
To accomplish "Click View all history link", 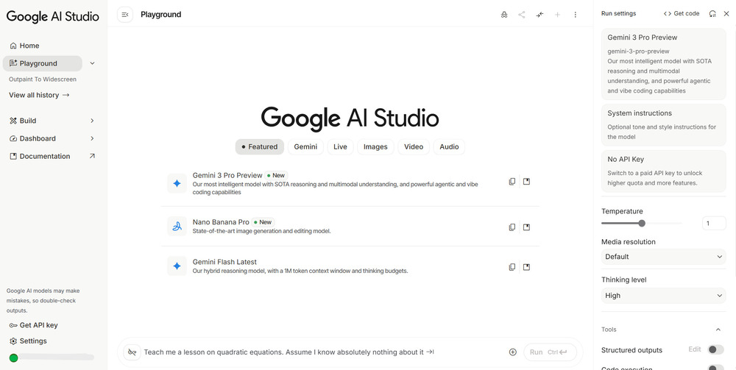I will (39, 95).
